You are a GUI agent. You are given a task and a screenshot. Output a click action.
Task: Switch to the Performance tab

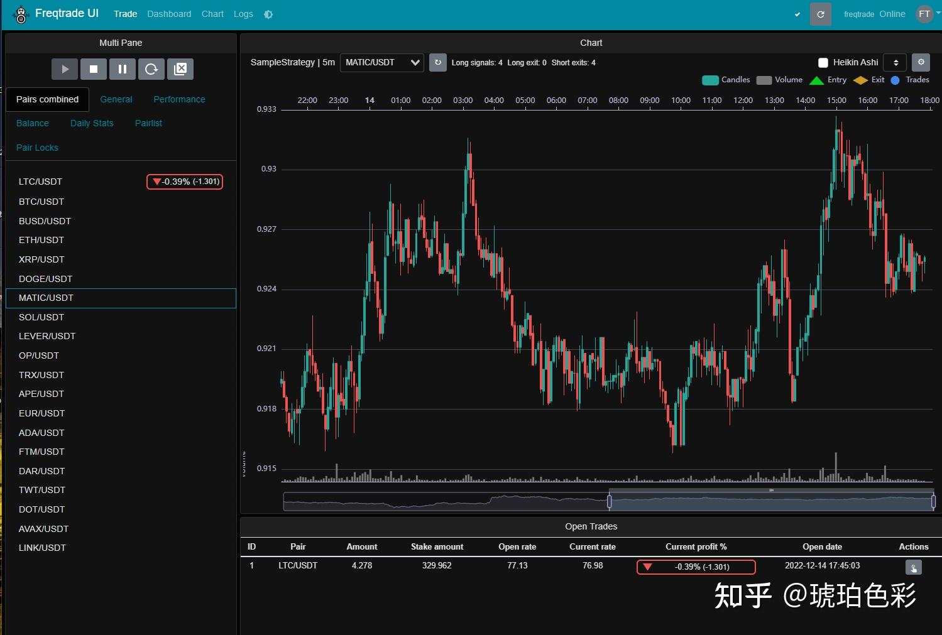178,99
